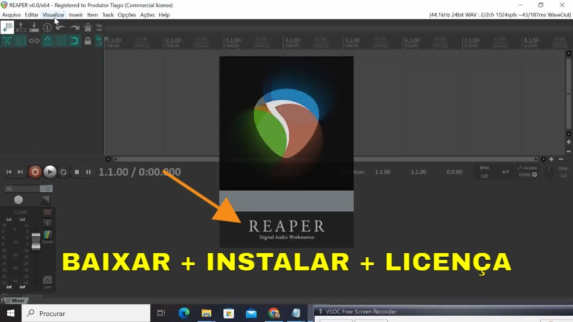Toggle item grouping icon
Image resolution: width=573 pixels, height=322 pixels.
[x=21, y=41]
